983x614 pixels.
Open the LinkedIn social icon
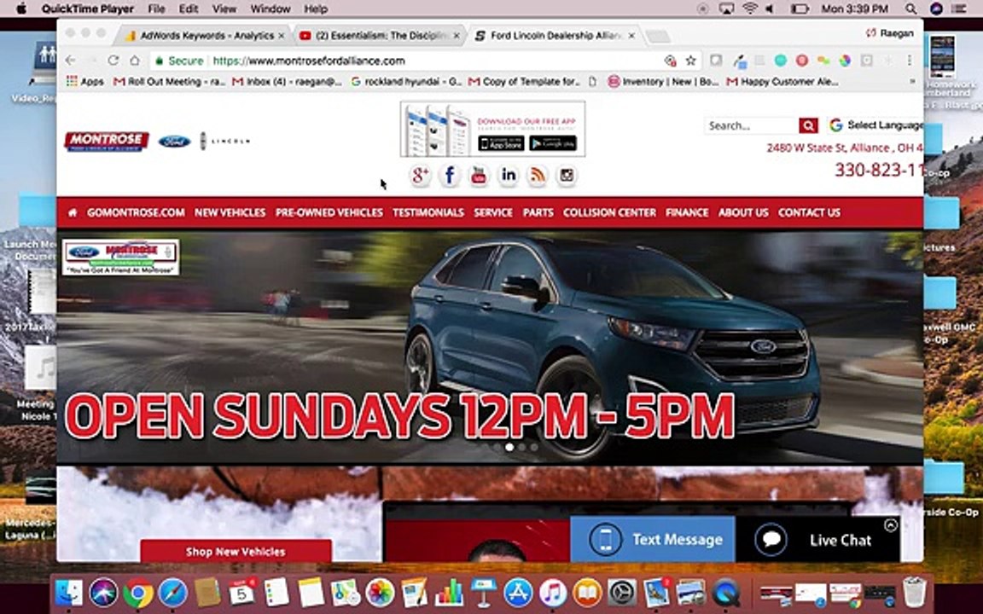pos(509,176)
